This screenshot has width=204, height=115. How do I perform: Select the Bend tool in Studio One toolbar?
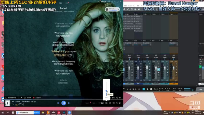pos(135,9)
